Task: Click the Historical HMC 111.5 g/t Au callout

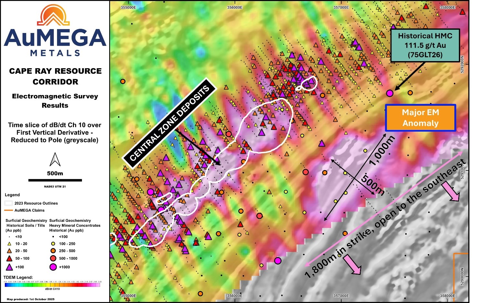Action: coord(425,45)
